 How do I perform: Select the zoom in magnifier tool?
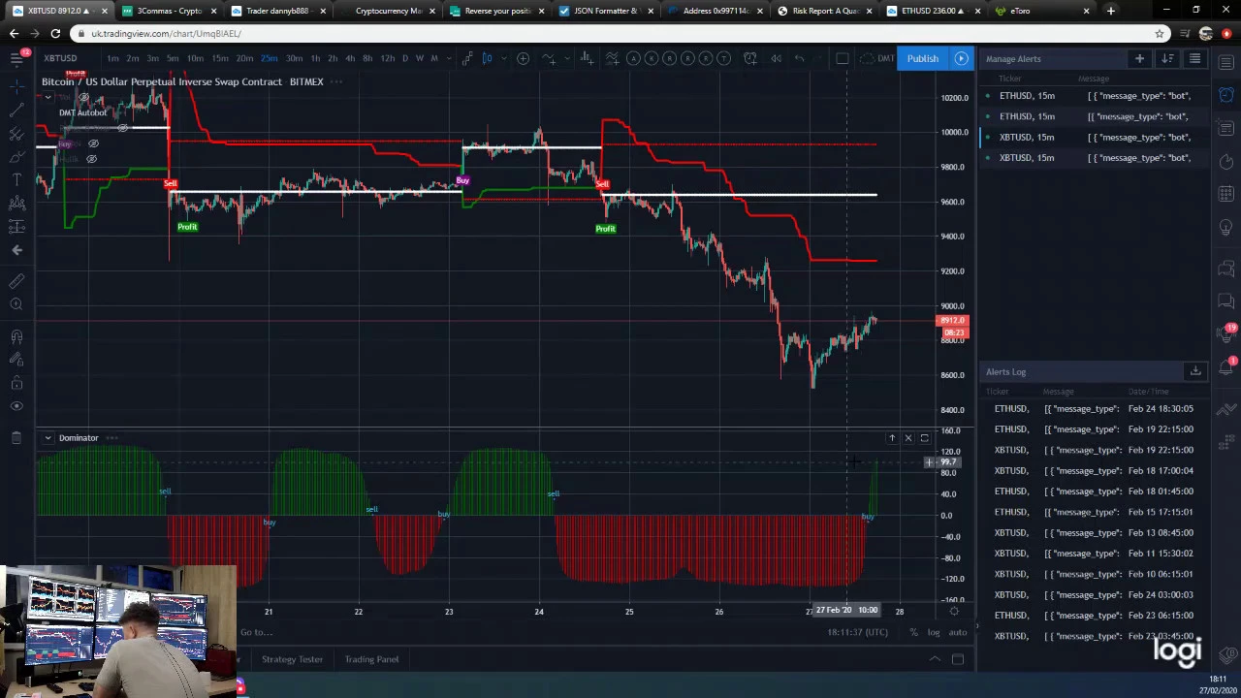click(16, 304)
